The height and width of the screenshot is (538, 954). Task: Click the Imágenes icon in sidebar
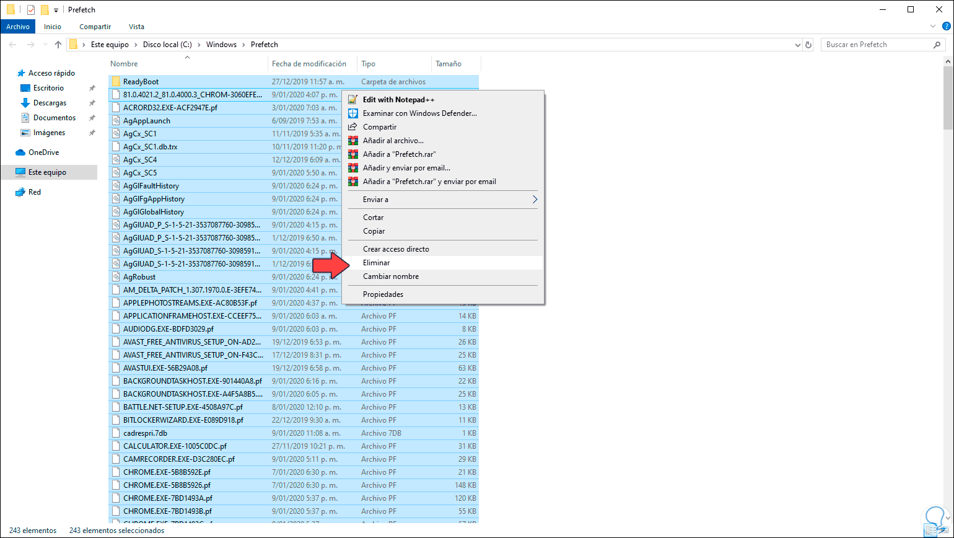(25, 133)
